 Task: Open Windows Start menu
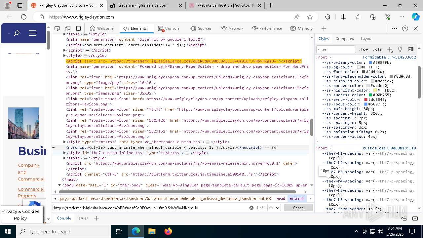[x=8, y=231]
